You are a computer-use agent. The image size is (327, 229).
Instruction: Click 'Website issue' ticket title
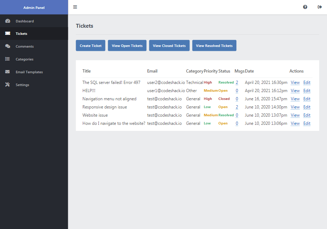95,115
